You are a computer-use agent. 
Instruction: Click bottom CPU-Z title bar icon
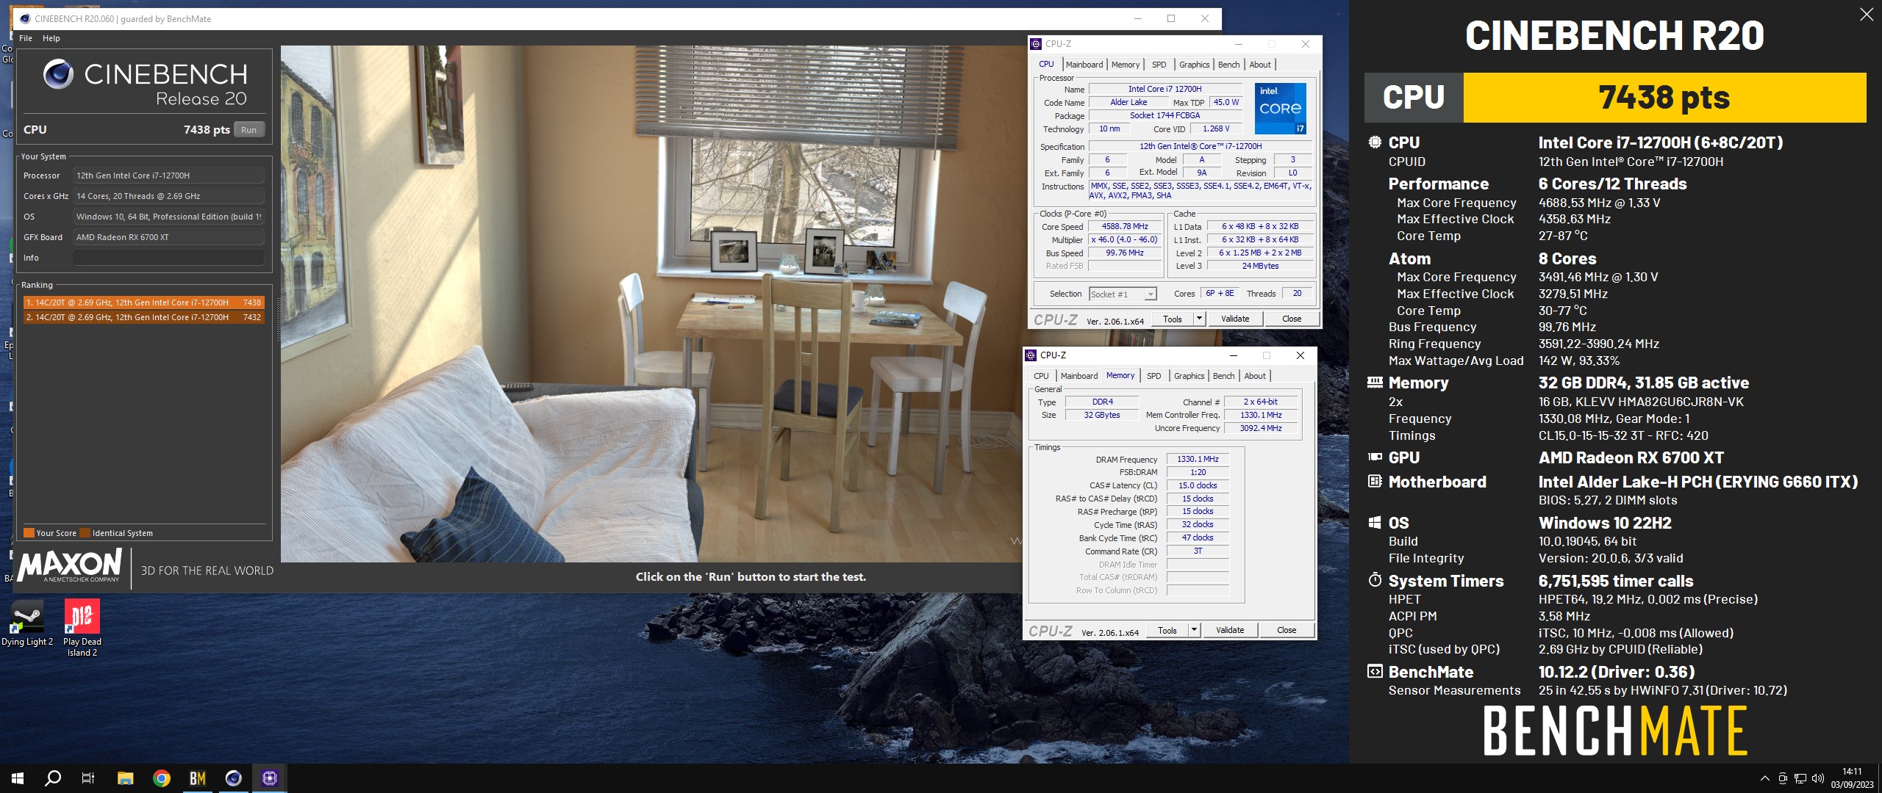point(1031,355)
